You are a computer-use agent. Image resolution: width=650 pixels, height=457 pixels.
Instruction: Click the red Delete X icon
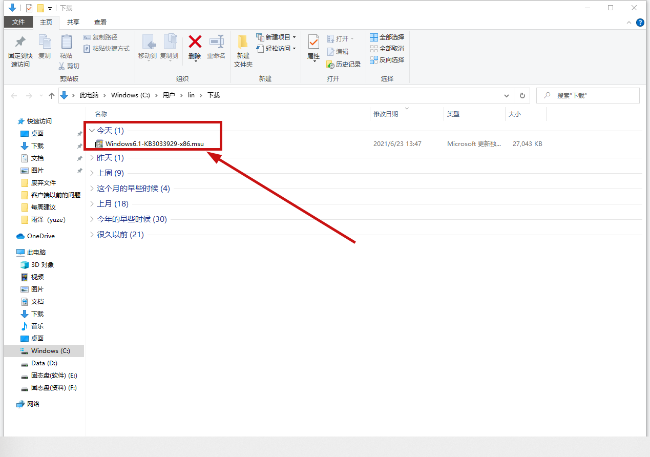coord(195,42)
